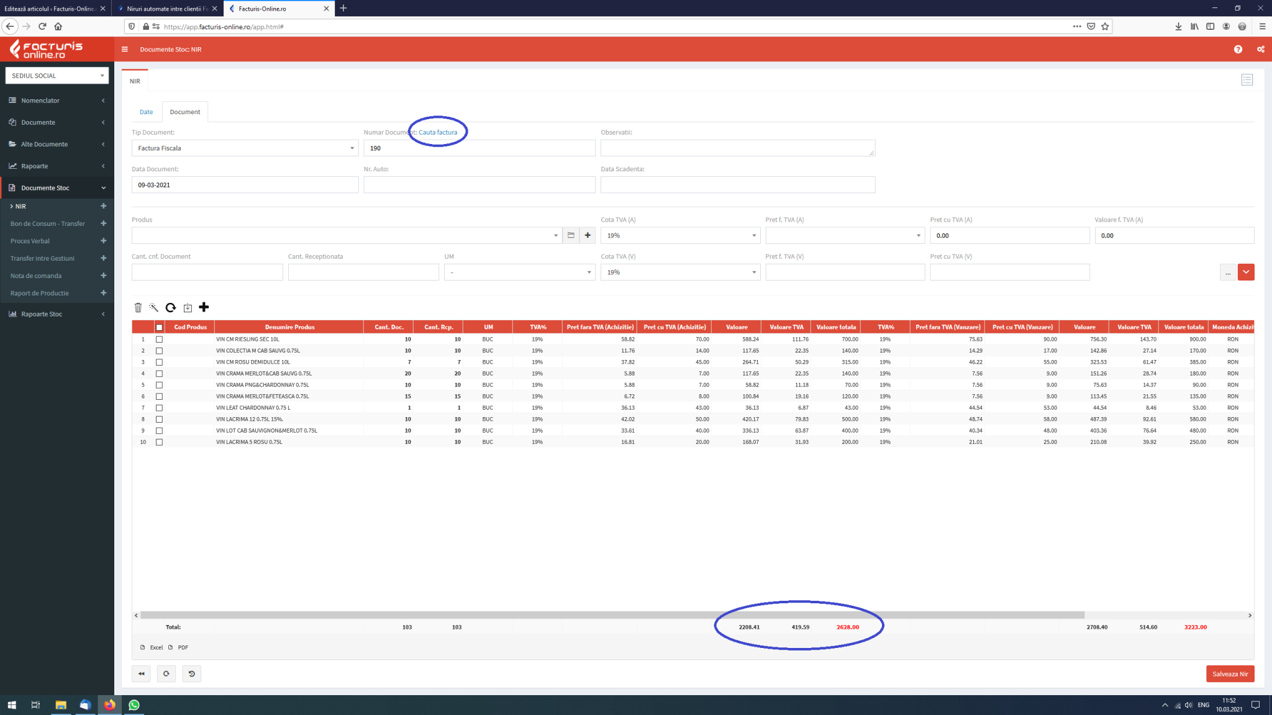Click the Data Document field 09-03-2021
Viewport: 1272px width, 715px height.
(245, 185)
